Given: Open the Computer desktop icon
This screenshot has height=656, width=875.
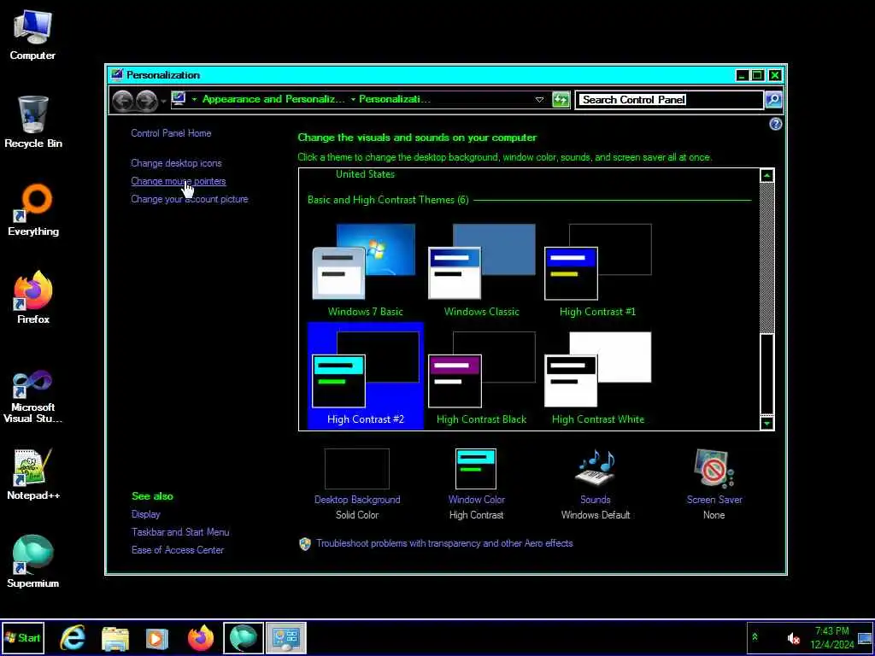Looking at the screenshot, I should click(32, 34).
